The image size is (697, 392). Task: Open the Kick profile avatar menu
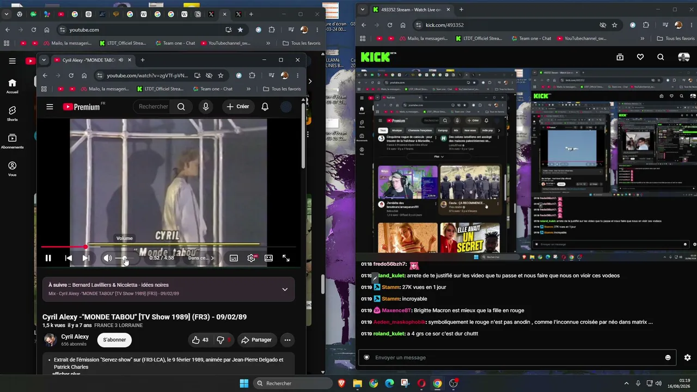click(683, 57)
